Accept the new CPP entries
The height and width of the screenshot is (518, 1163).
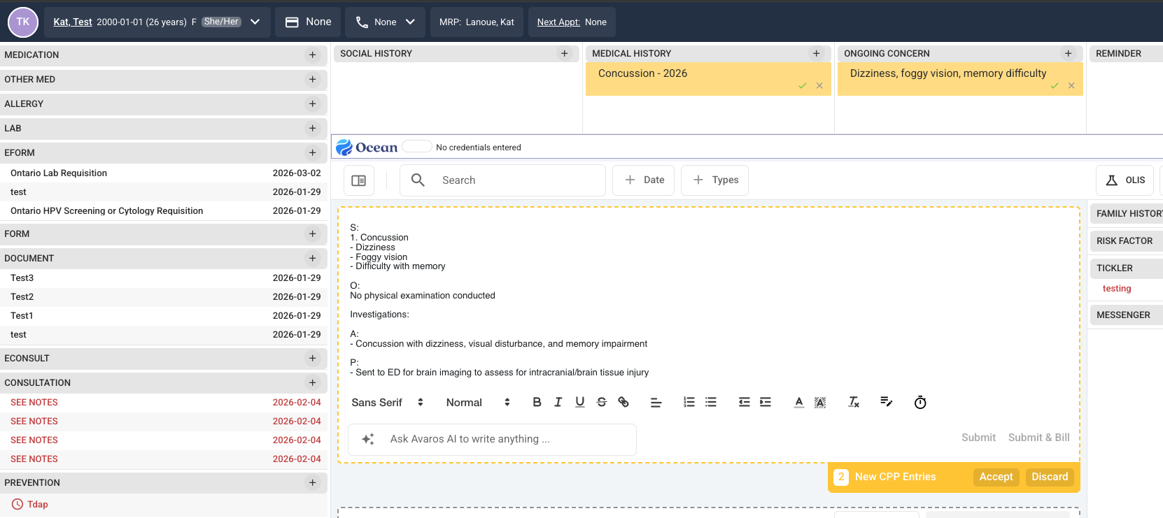[996, 477]
